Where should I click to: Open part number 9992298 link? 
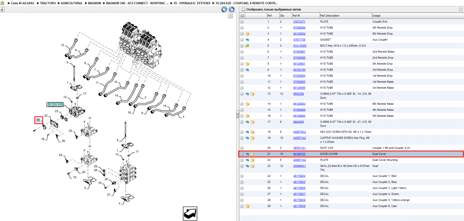(298, 94)
